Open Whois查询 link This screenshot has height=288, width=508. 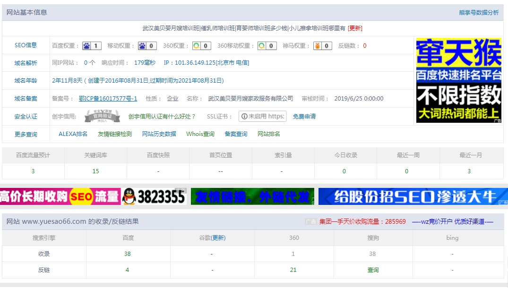click(200, 134)
